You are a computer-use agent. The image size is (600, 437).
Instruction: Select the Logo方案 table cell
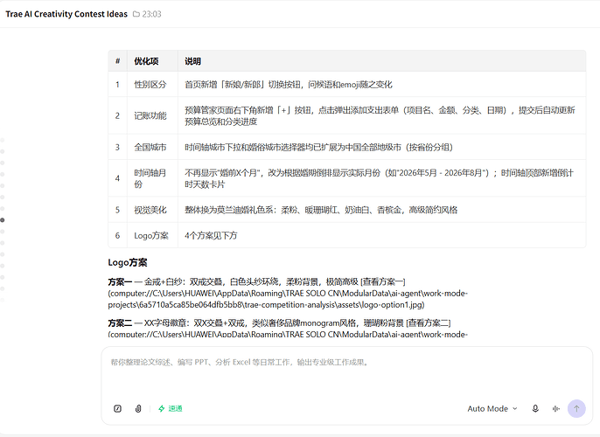(151, 235)
